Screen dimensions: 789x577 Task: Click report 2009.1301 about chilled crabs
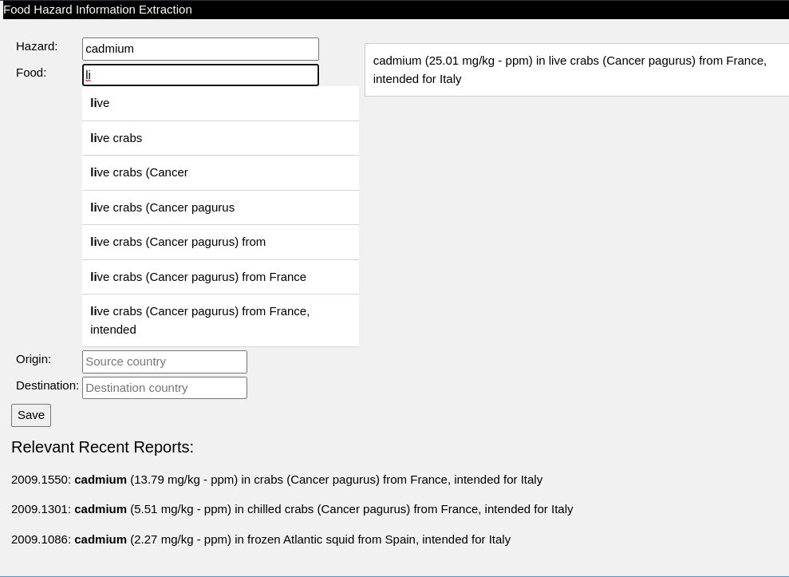click(292, 509)
